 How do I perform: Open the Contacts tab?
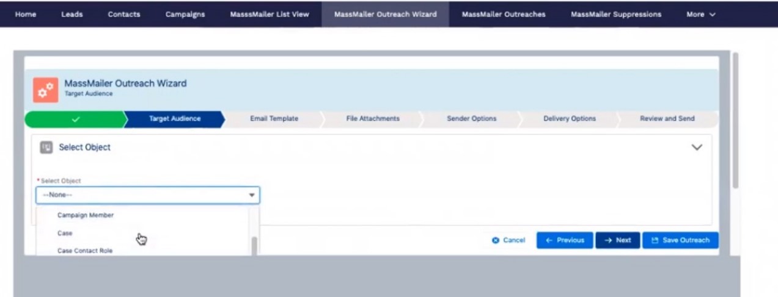(x=124, y=14)
